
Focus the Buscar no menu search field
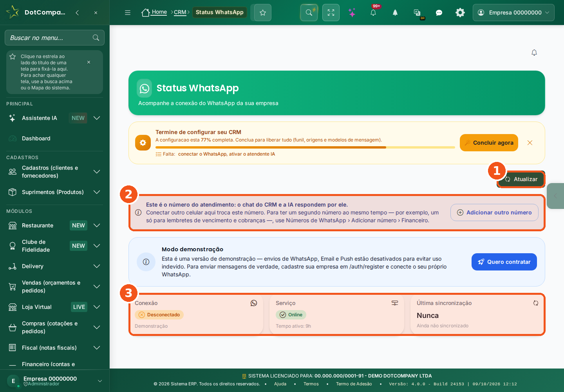[54, 38]
